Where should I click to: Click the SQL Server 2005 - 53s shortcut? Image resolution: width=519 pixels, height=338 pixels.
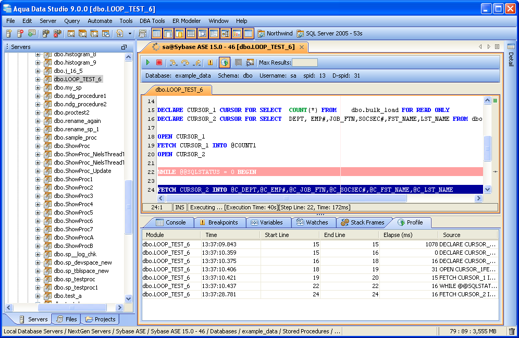329,33
